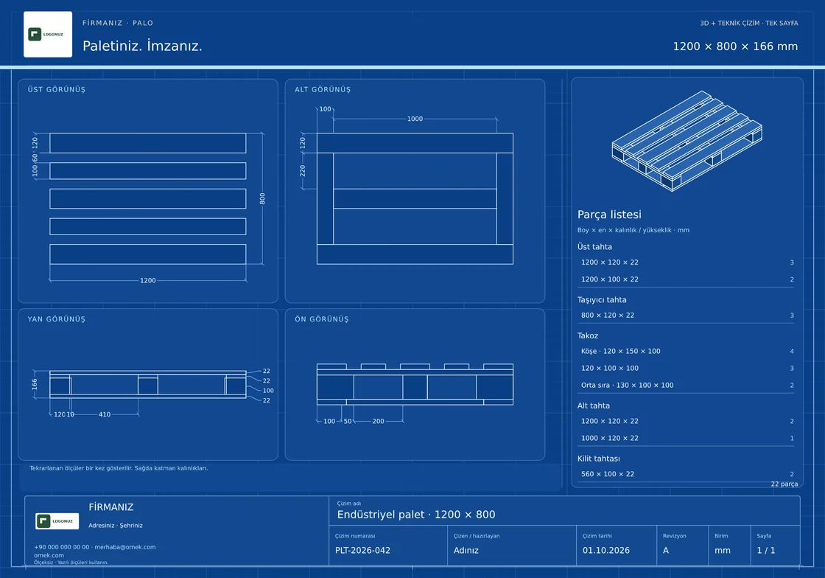Select the drawing date "01.10.2026"
Viewport: 825px width, 578px height.
(605, 551)
